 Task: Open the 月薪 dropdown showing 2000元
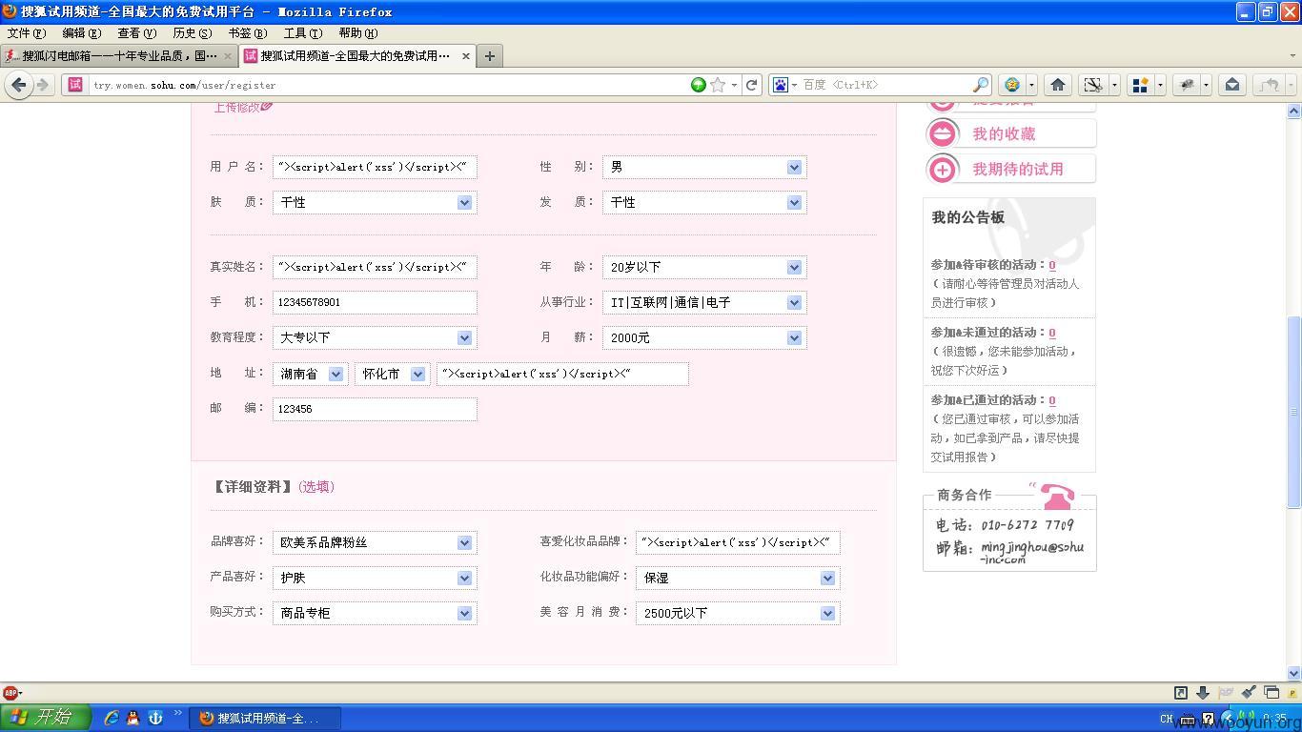[704, 337]
